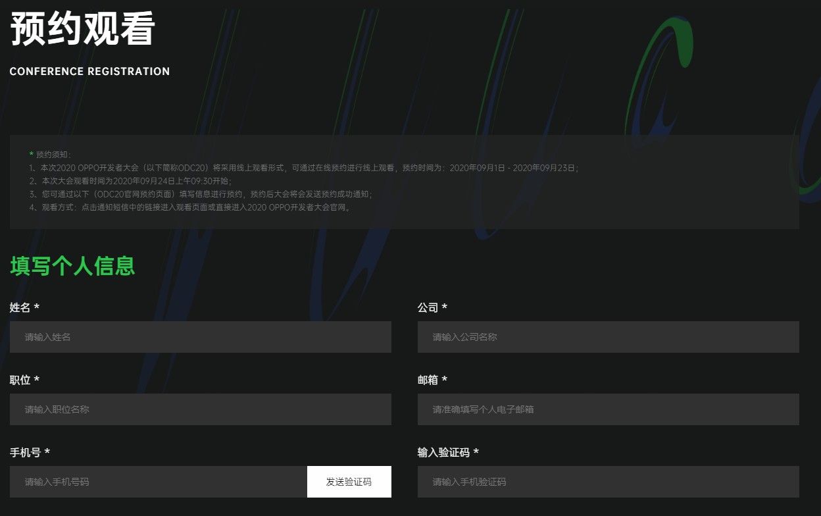Viewport: 821px width, 516px height.
Task: Click the 邮箱 * field label
Action: pyautogui.click(x=432, y=380)
